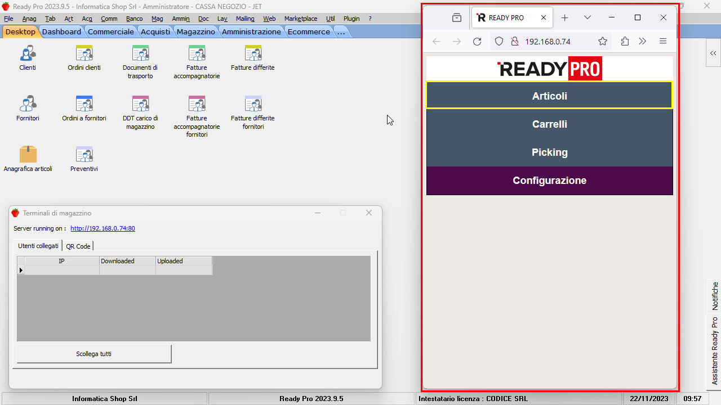Open the Banco menu
721x405 pixels.
tap(134, 19)
